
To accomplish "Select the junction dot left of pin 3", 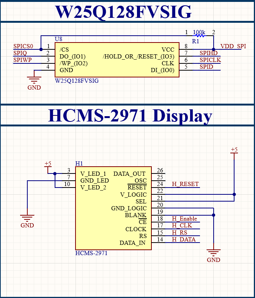I will [x=55, y=173].
